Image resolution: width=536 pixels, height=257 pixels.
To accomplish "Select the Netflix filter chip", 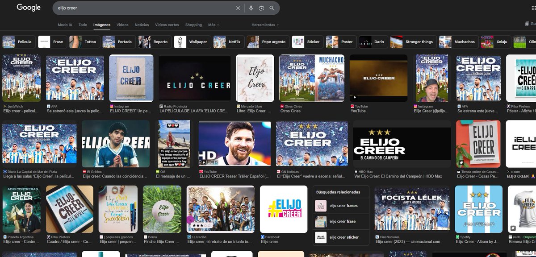I will point(228,42).
